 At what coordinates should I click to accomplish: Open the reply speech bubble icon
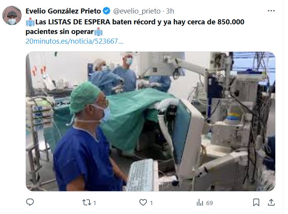click(x=30, y=202)
